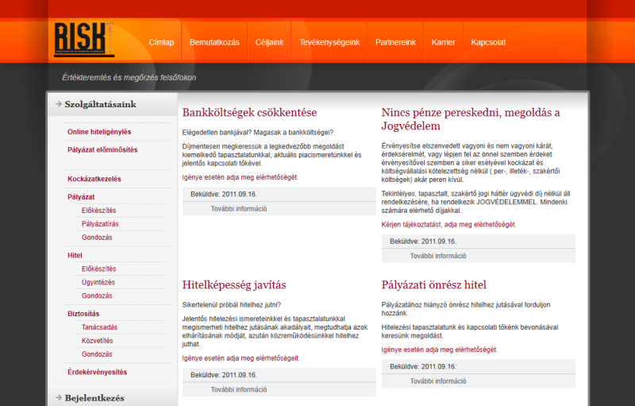
Task: Open the Pályázati önrész hitel article title
Action: coord(433,285)
